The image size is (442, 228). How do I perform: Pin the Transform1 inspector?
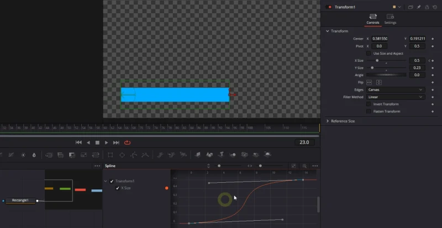419,7
